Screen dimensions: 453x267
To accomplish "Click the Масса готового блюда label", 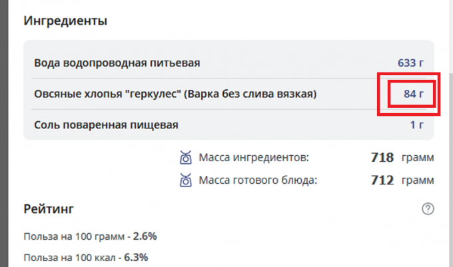I will [x=258, y=180].
